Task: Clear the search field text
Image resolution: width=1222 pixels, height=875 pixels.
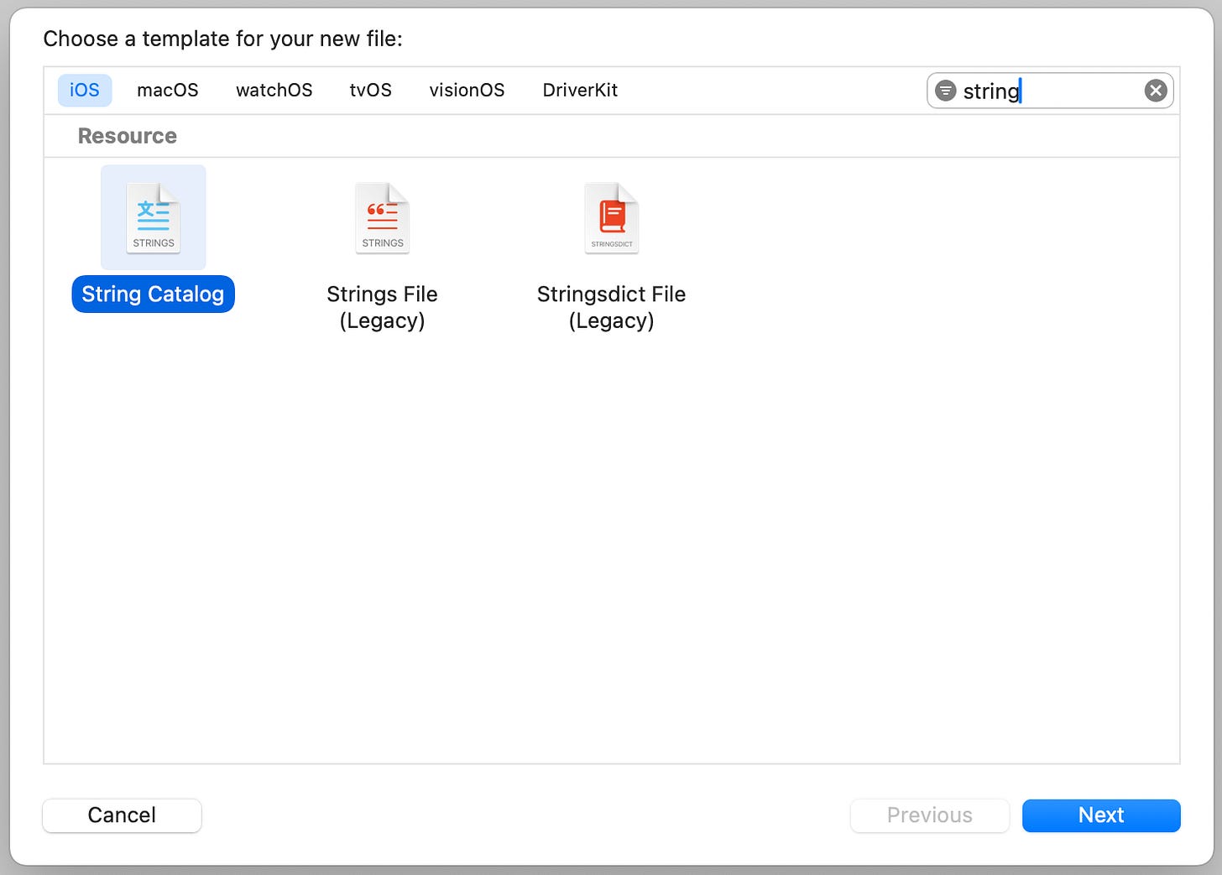Action: click(1156, 91)
